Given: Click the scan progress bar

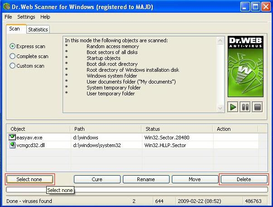Looking at the screenshot, I should pos(137,190).
